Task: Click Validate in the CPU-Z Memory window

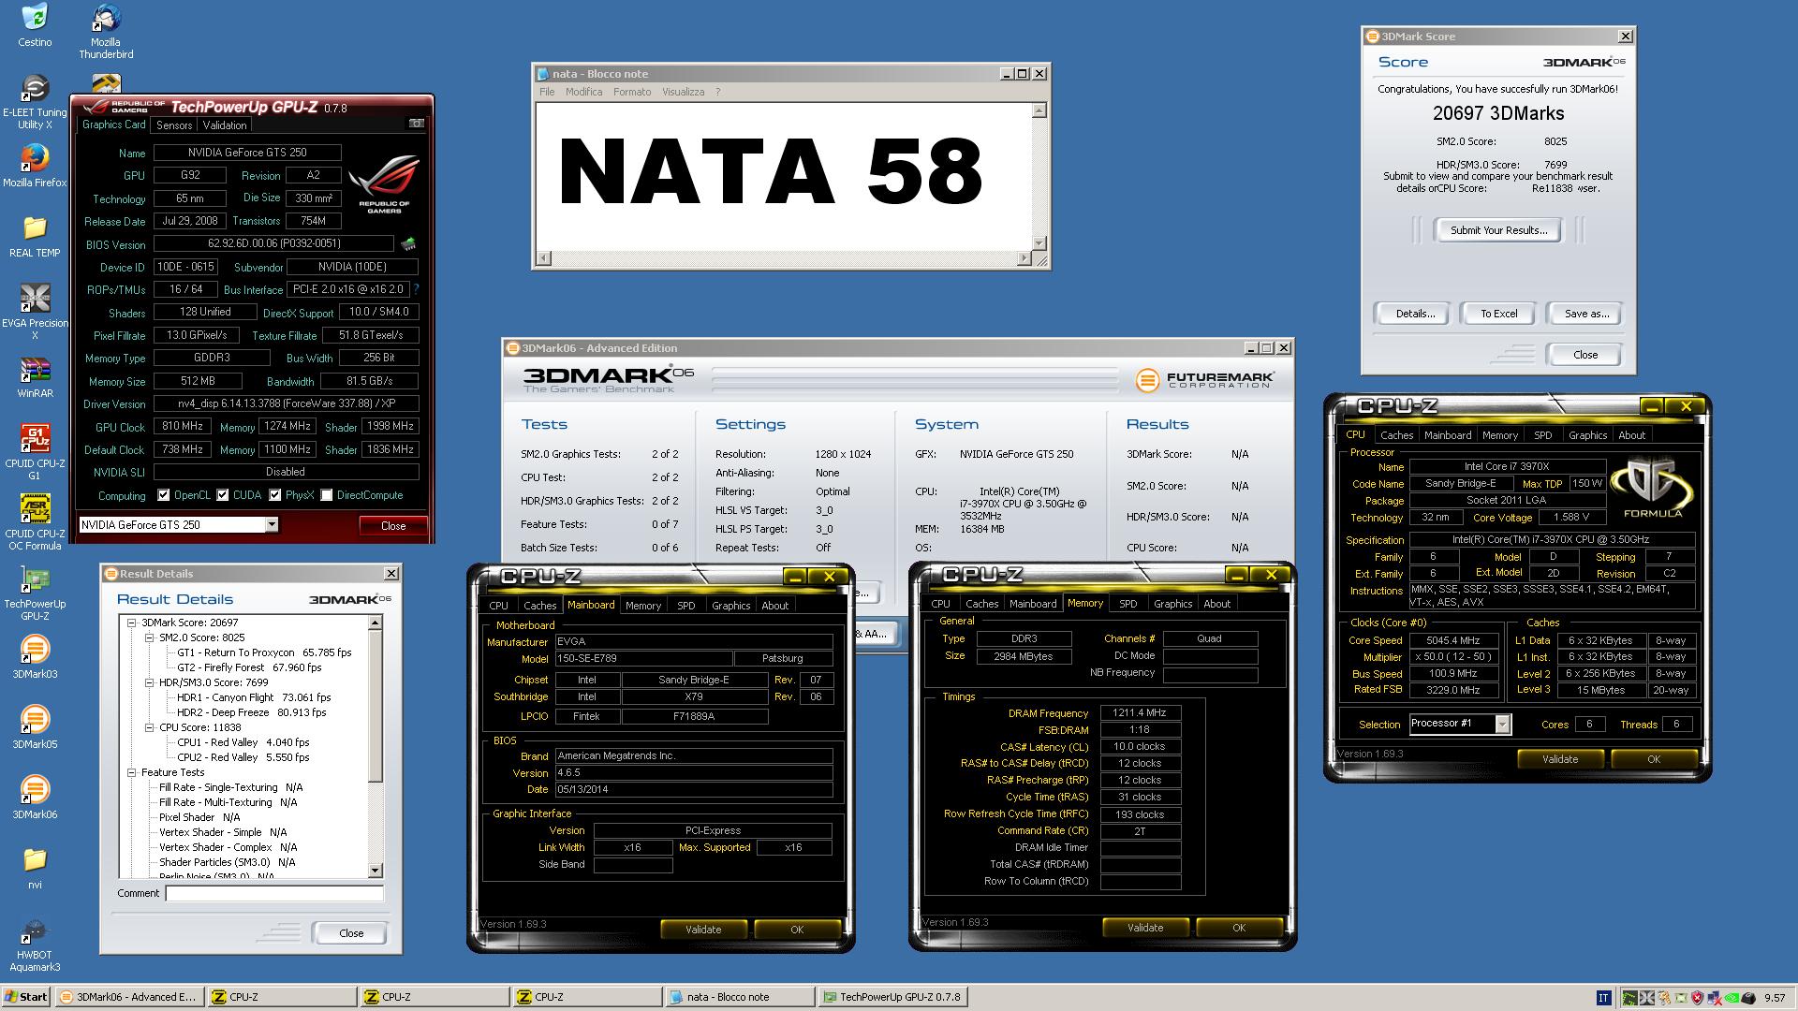Action: (1145, 928)
